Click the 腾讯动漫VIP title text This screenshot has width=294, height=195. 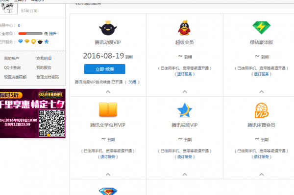click(x=108, y=42)
